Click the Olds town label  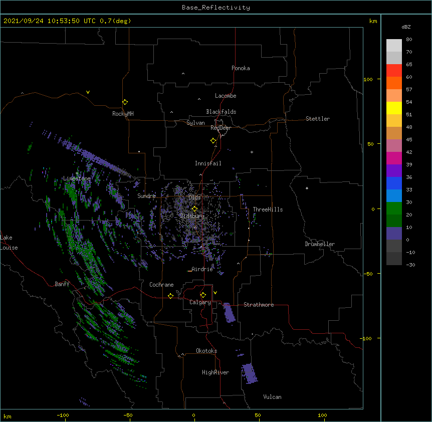coord(194,197)
